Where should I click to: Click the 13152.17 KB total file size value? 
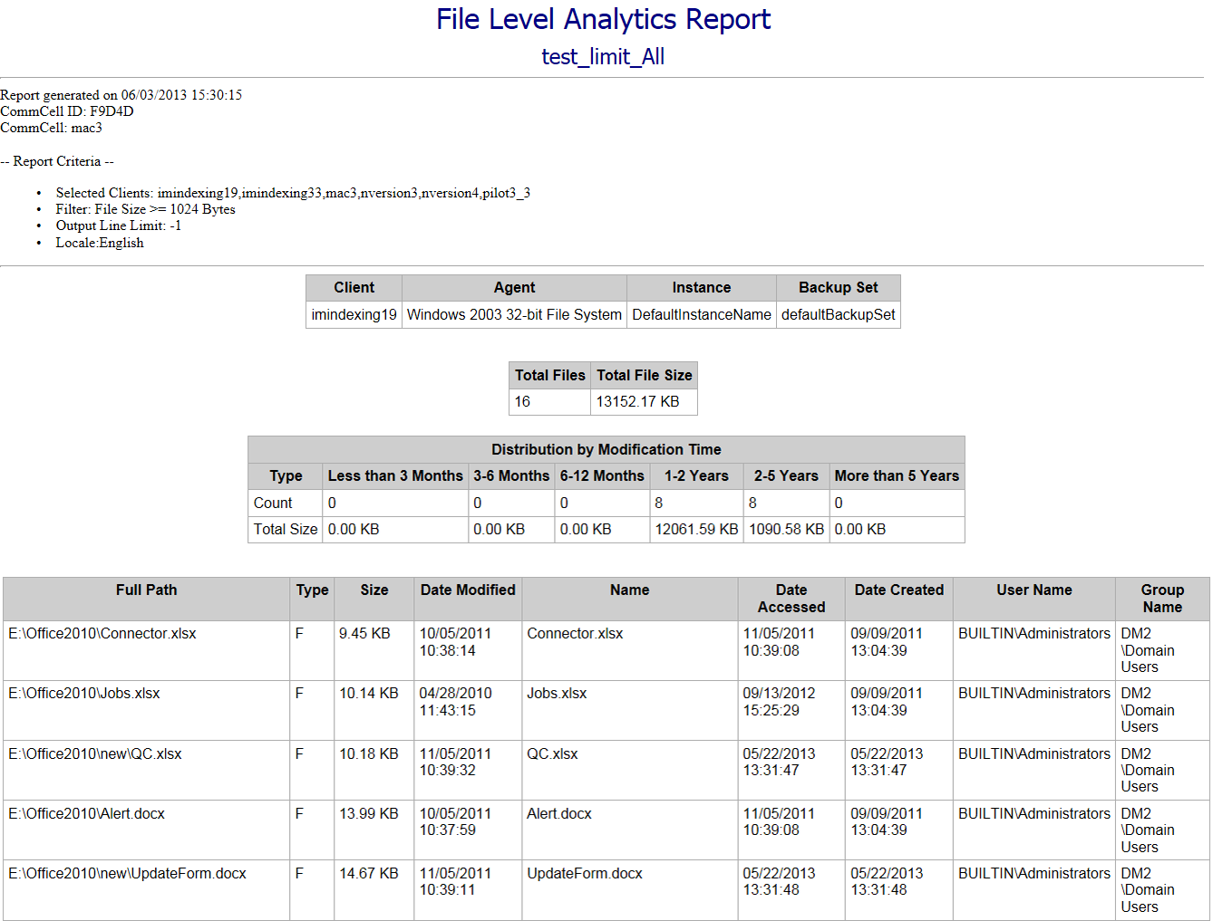click(637, 402)
